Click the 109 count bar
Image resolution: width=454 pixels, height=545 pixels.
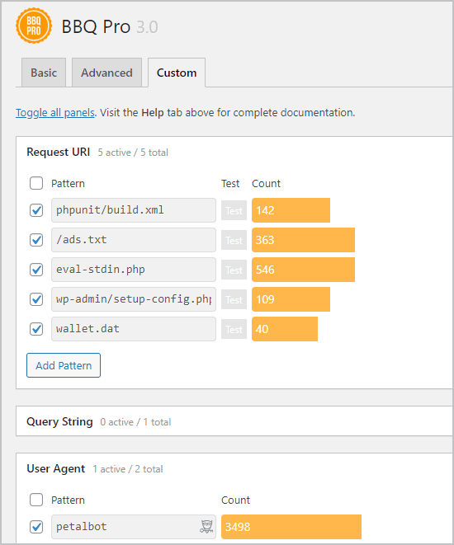(291, 299)
